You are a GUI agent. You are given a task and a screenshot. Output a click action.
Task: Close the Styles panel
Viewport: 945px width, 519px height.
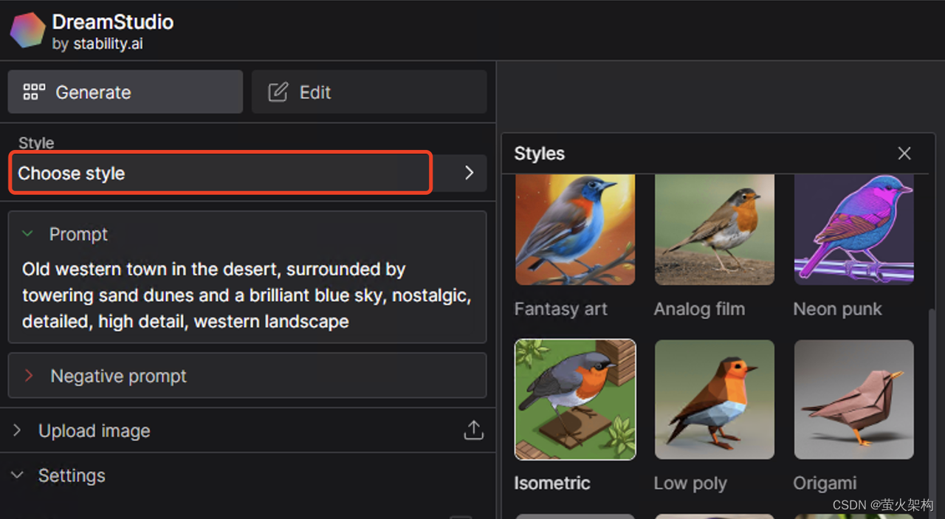point(904,154)
